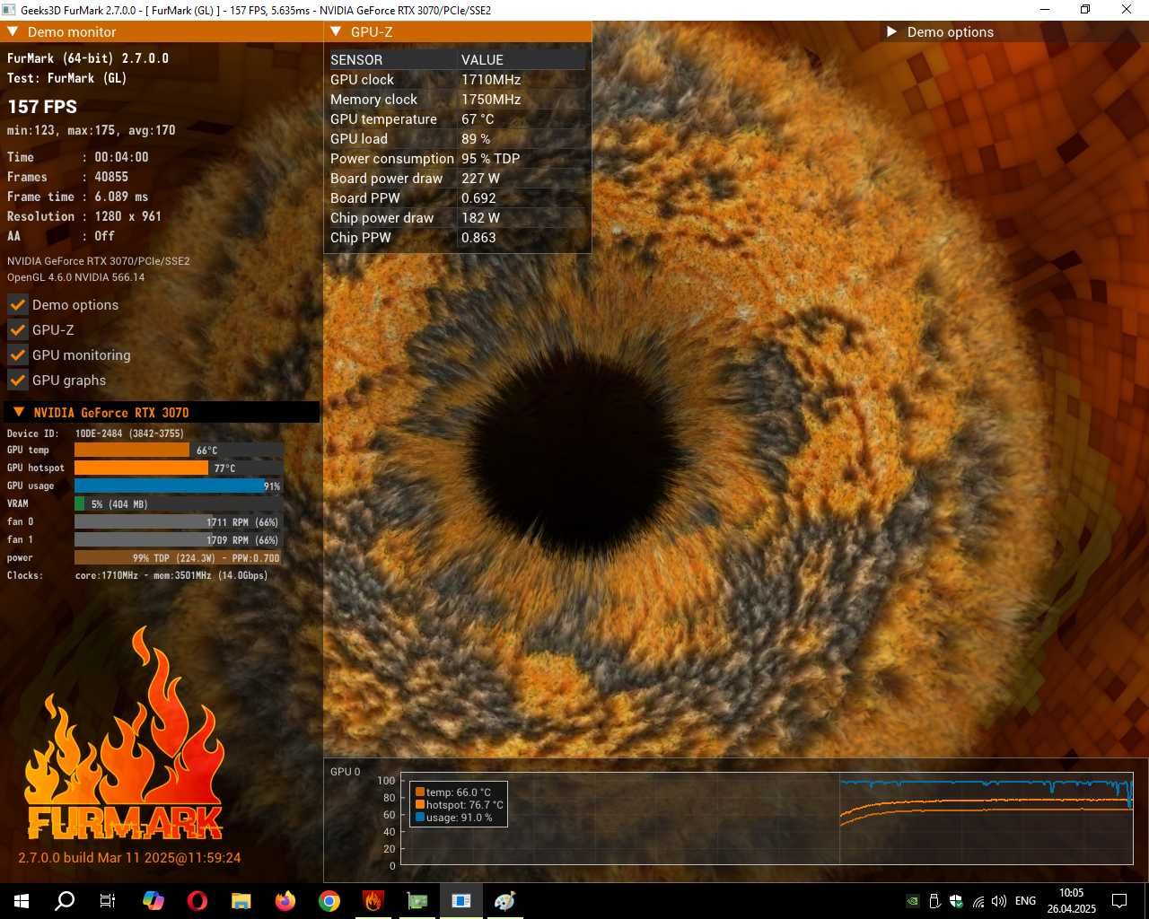Screen dimensions: 1149x919
Task: Click the Board PPW 0.692 value
Action: (x=478, y=198)
